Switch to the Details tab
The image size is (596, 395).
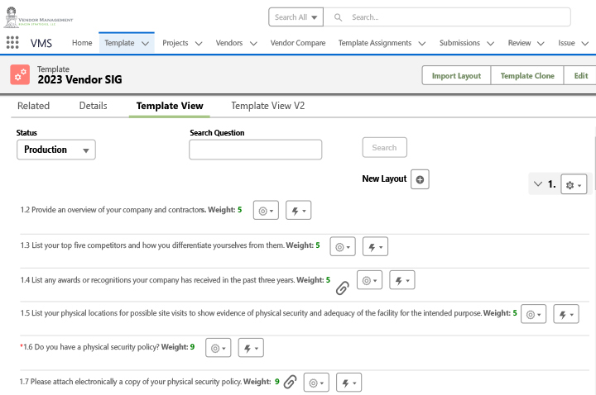[x=93, y=106]
